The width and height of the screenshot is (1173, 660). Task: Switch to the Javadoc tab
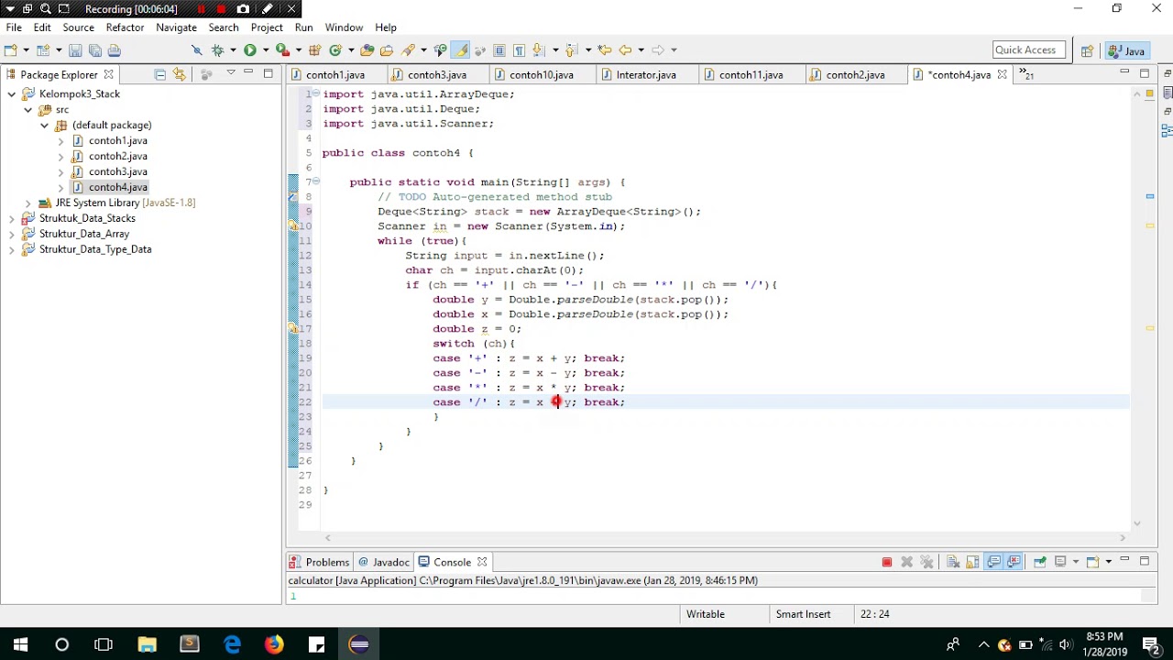[384, 562]
